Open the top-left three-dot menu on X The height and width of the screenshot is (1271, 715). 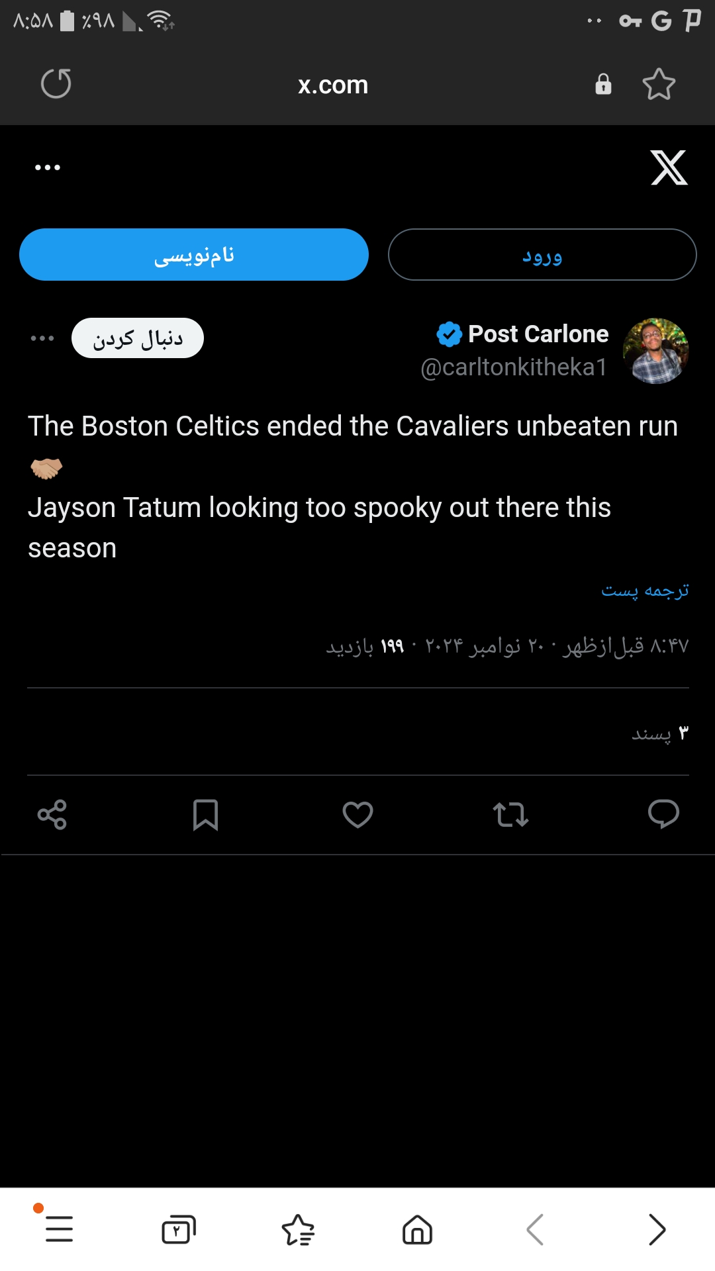coord(48,167)
